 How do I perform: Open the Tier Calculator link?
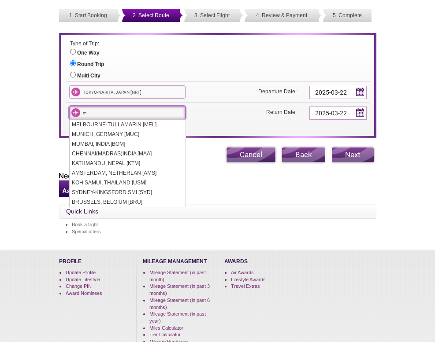click(165, 335)
